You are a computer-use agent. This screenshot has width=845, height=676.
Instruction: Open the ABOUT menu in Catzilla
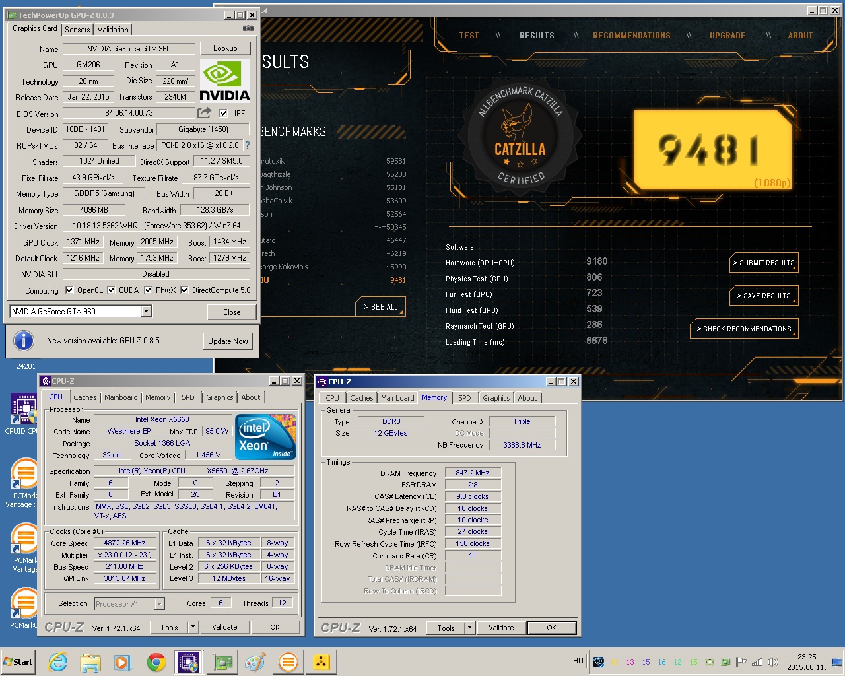pos(800,36)
